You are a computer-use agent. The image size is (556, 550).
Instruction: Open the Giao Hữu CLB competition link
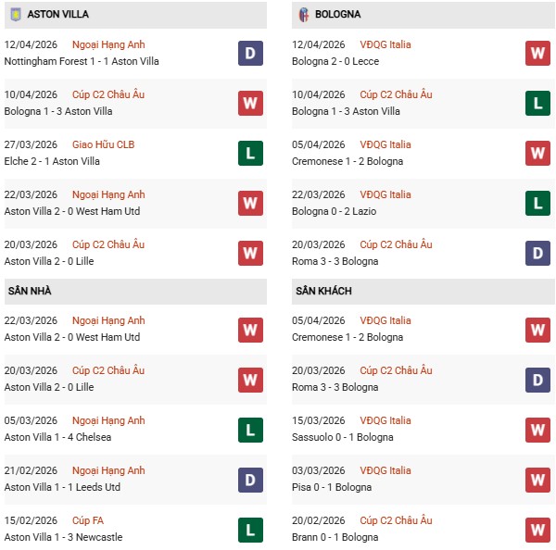tap(102, 145)
